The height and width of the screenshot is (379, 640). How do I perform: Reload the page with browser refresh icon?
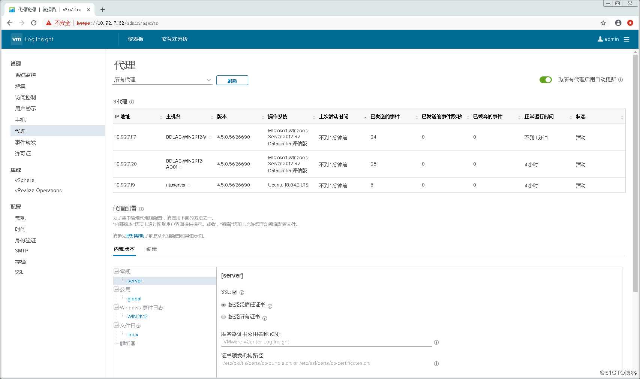click(x=34, y=23)
